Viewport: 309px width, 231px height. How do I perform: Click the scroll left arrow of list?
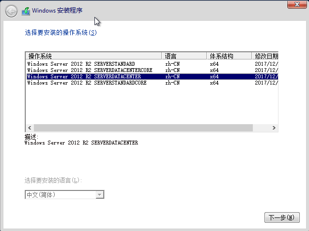(30, 128)
